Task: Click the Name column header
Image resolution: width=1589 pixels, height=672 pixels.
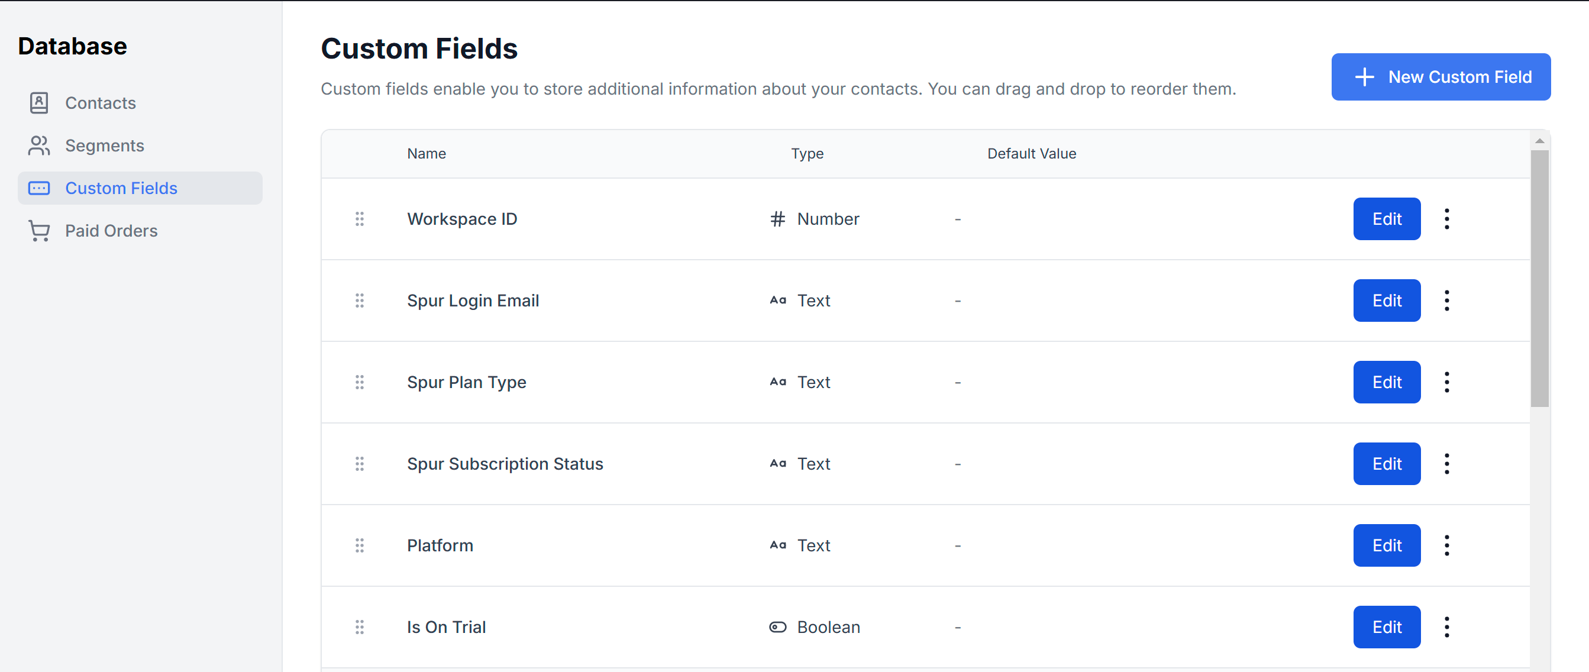Action: tap(427, 154)
